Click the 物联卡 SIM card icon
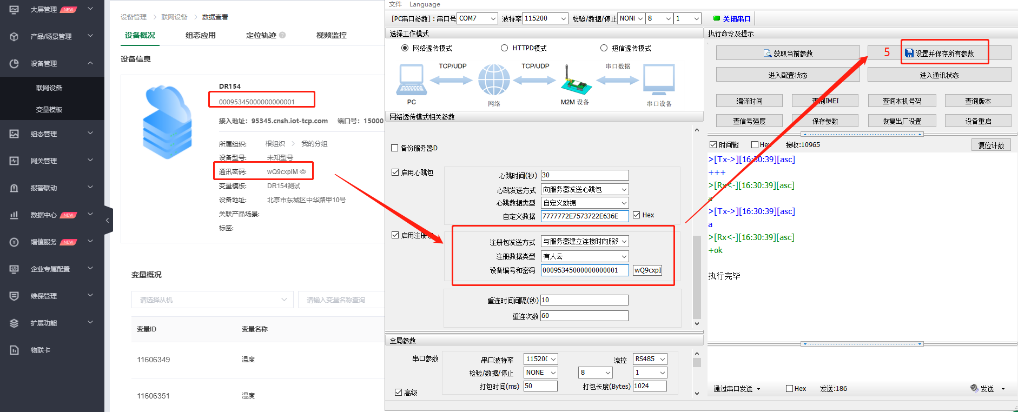This screenshot has height=412, width=1018. pos(14,350)
